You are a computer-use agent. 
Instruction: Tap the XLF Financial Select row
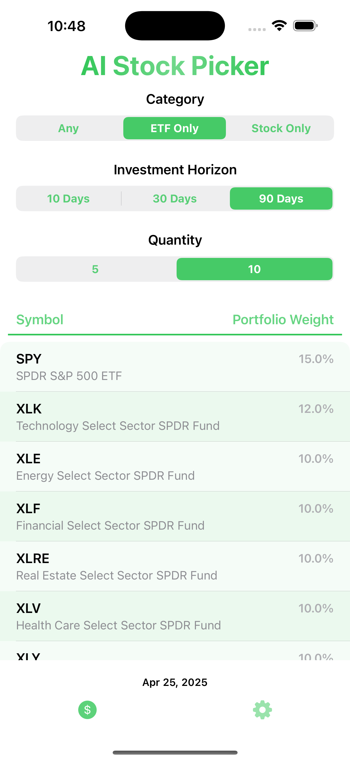click(x=175, y=516)
